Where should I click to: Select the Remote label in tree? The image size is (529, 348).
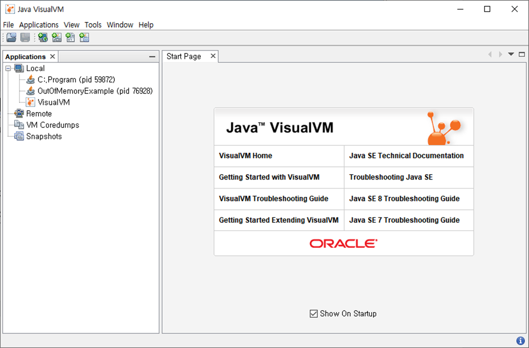[39, 114]
